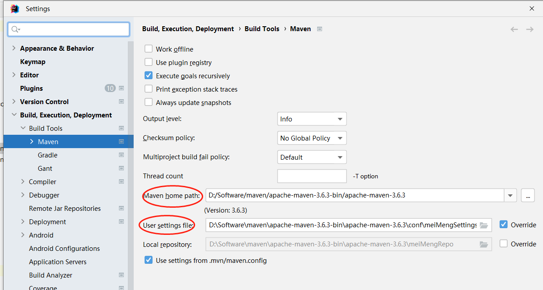The width and height of the screenshot is (543, 290).
Task: Go forward using the right arrow
Action: 530,29
